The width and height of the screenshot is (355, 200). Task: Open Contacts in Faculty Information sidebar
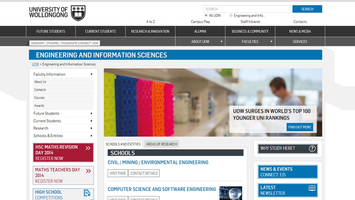(x=40, y=90)
